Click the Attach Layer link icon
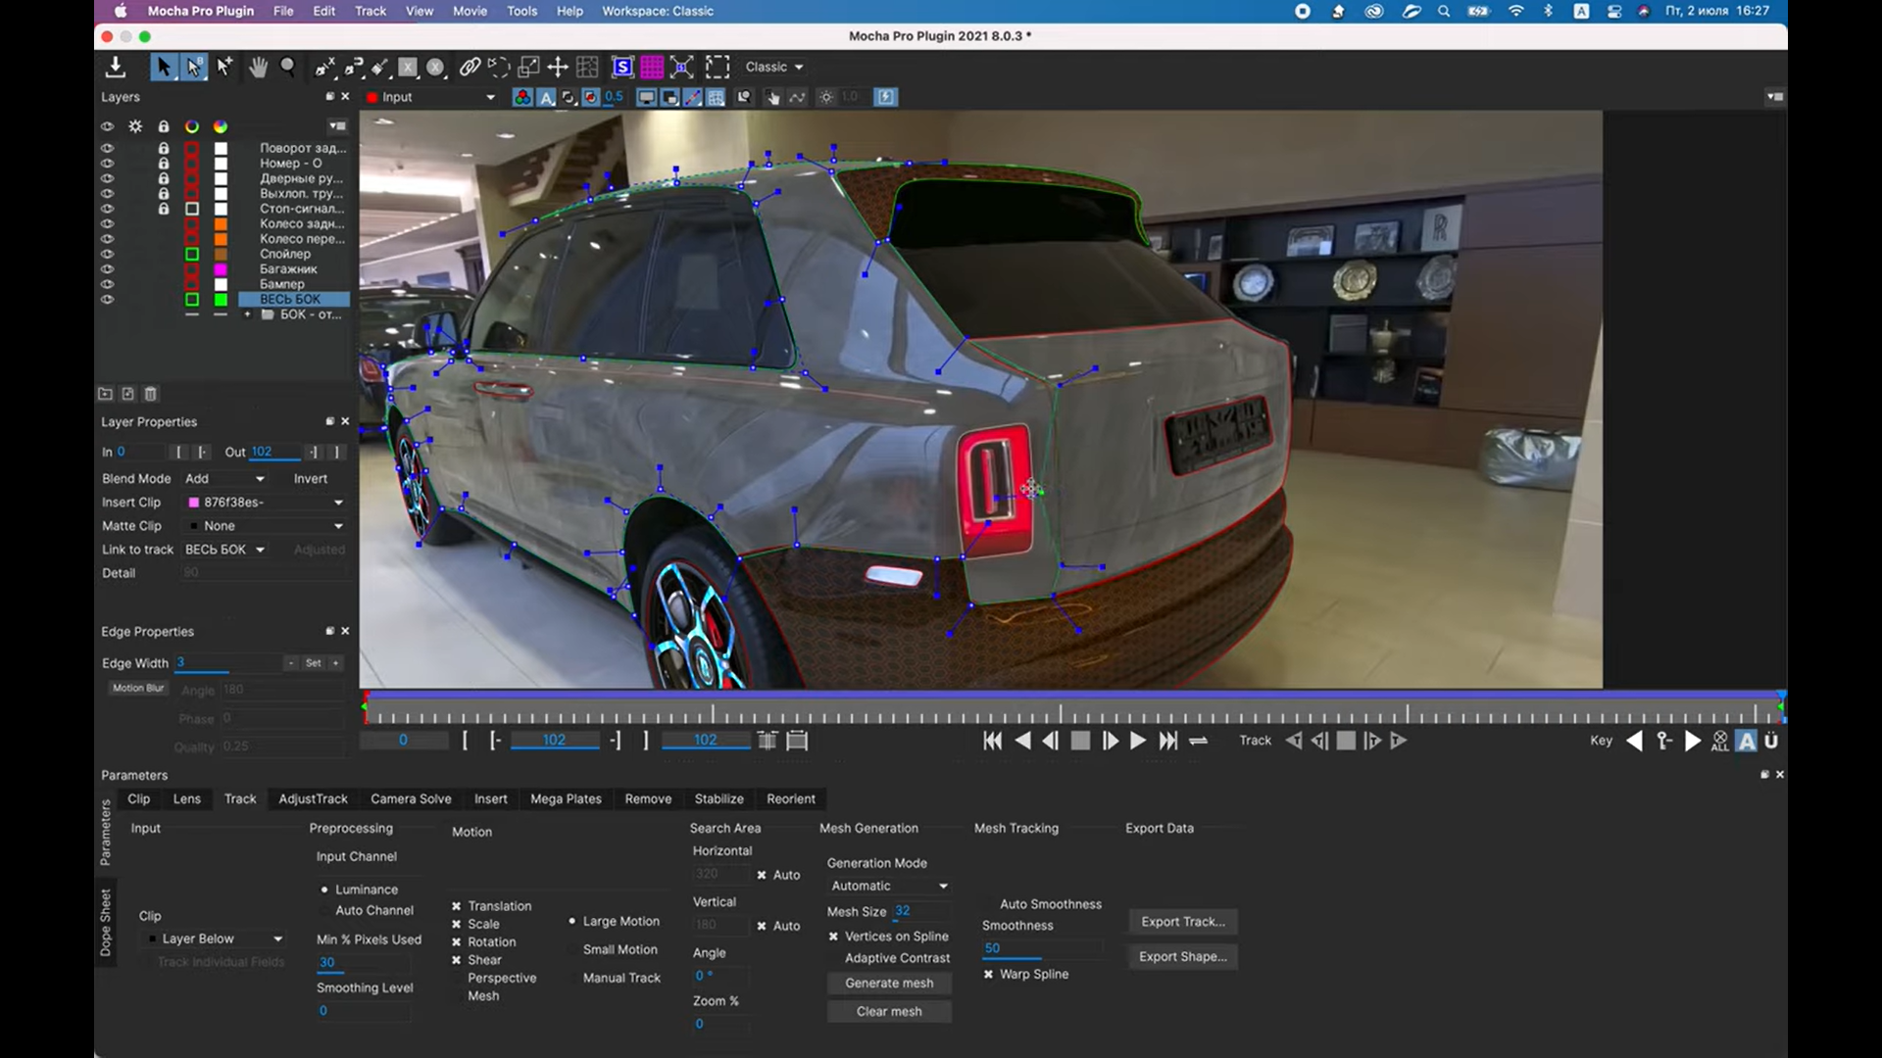Viewport: 1882px width, 1058px height. tap(470, 67)
